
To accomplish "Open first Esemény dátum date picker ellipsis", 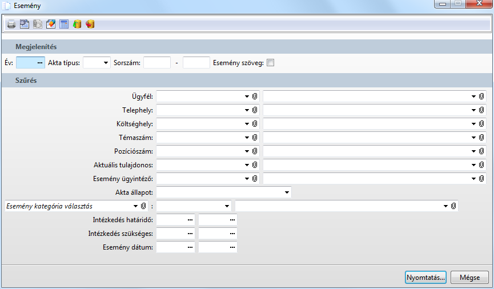I will (x=190, y=247).
